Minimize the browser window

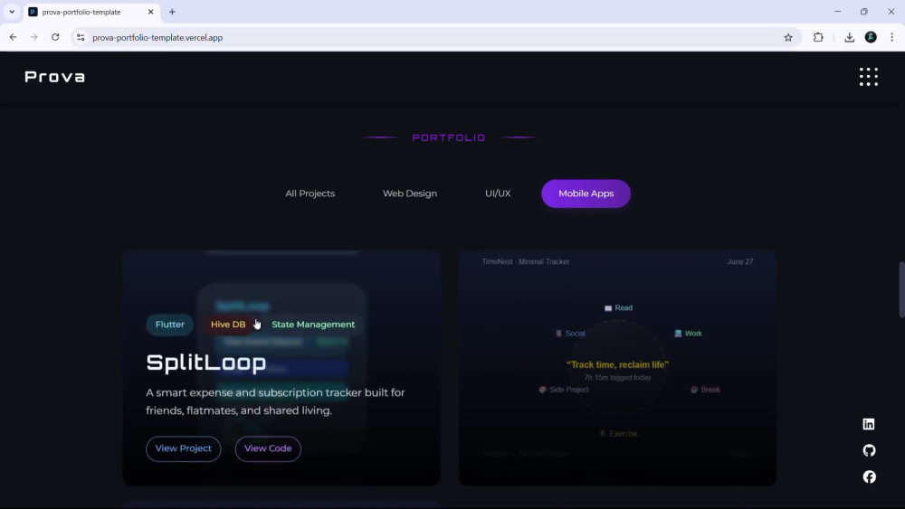837,12
